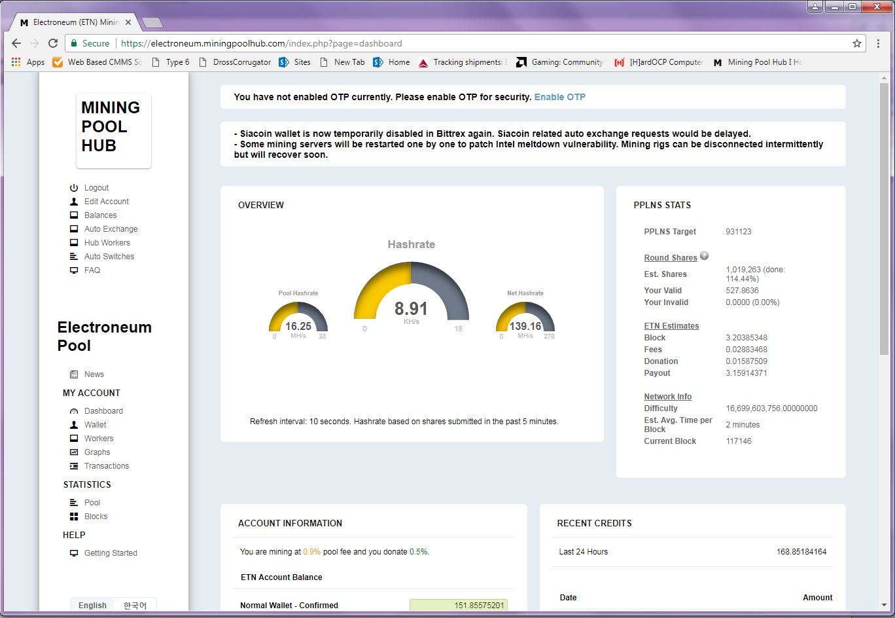Click the Your Valid value 527.8636

pos(743,291)
